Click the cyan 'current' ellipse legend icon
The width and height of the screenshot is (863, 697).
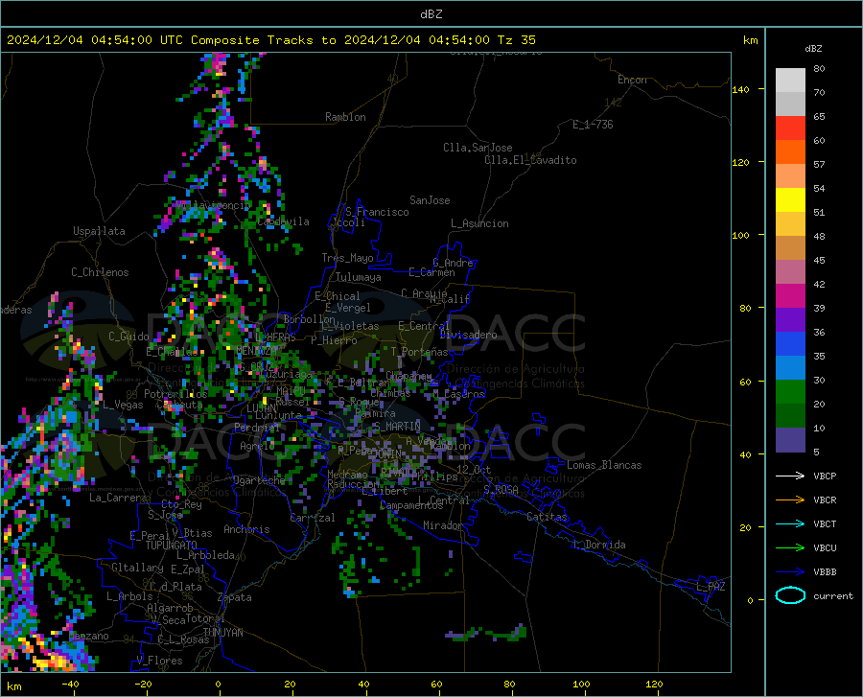pyautogui.click(x=790, y=595)
